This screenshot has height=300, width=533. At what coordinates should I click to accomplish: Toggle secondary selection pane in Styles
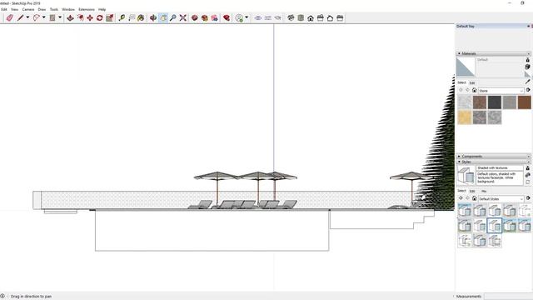(x=527, y=168)
